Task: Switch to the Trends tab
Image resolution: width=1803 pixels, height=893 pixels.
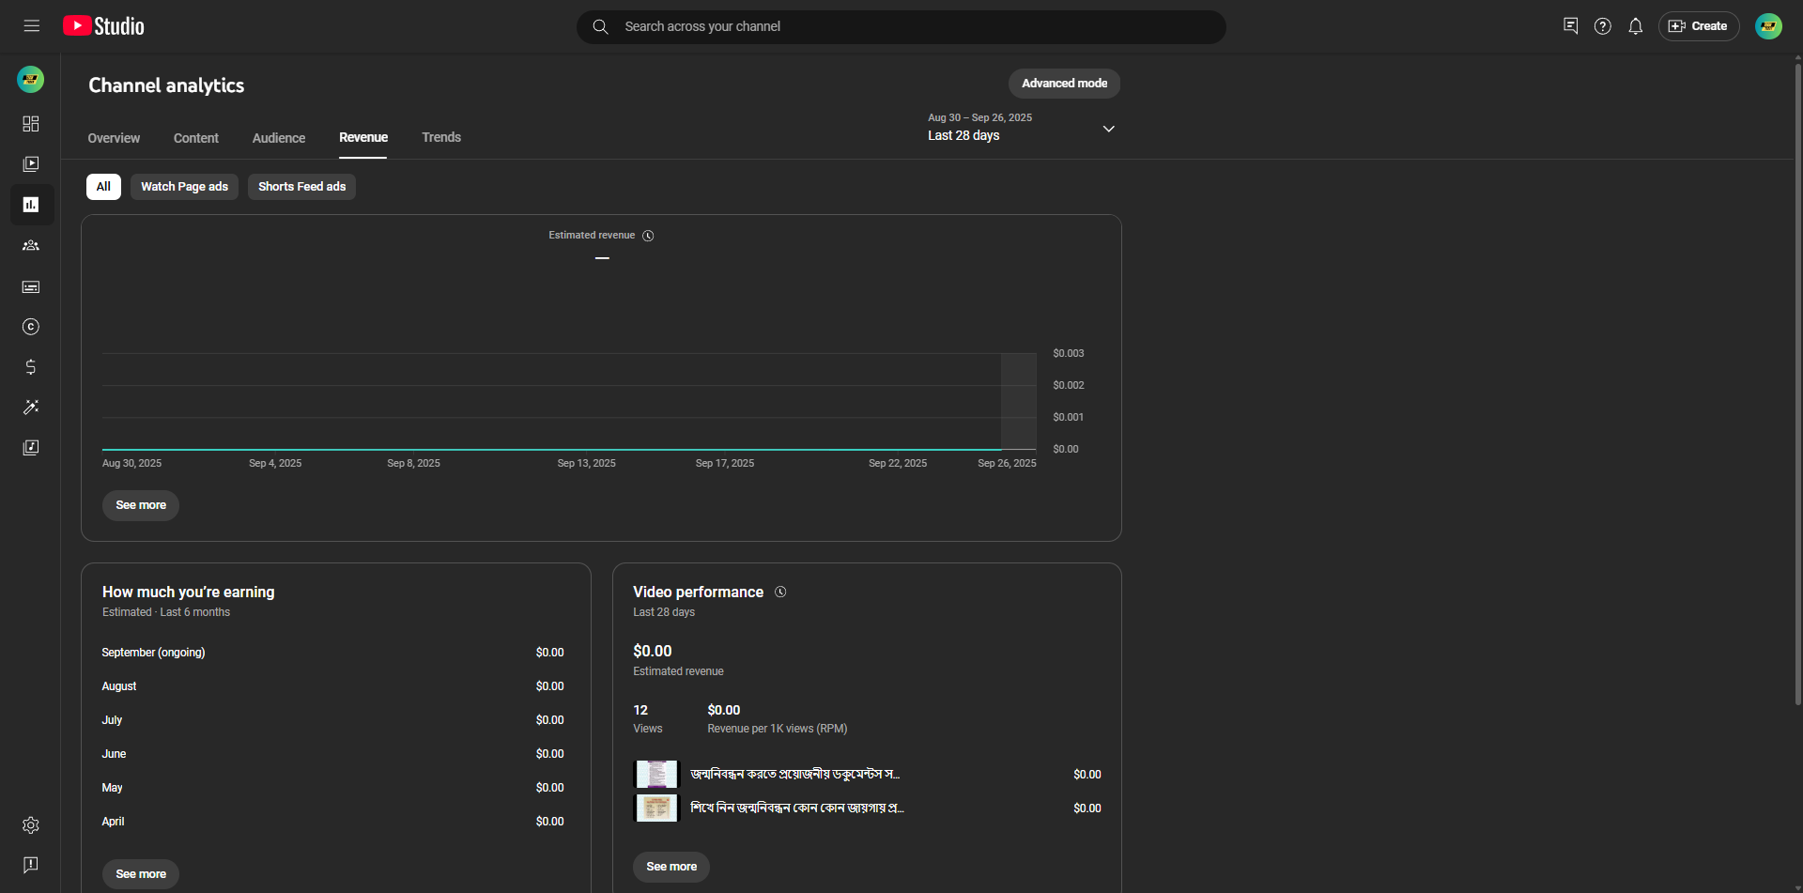Action: 441,138
